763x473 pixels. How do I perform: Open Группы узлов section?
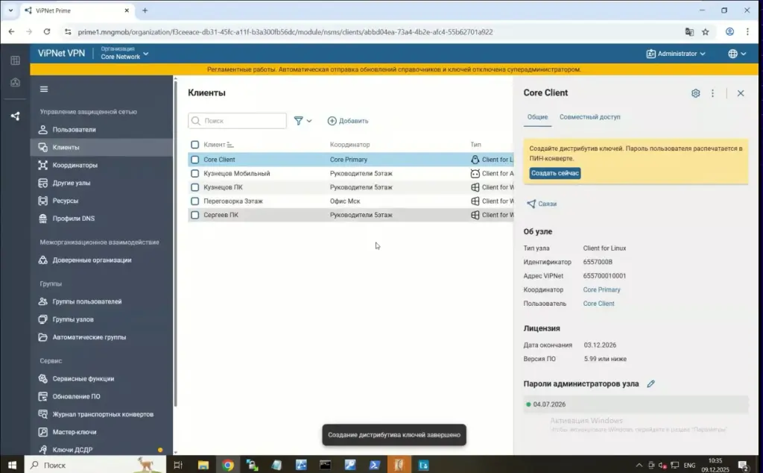point(72,319)
